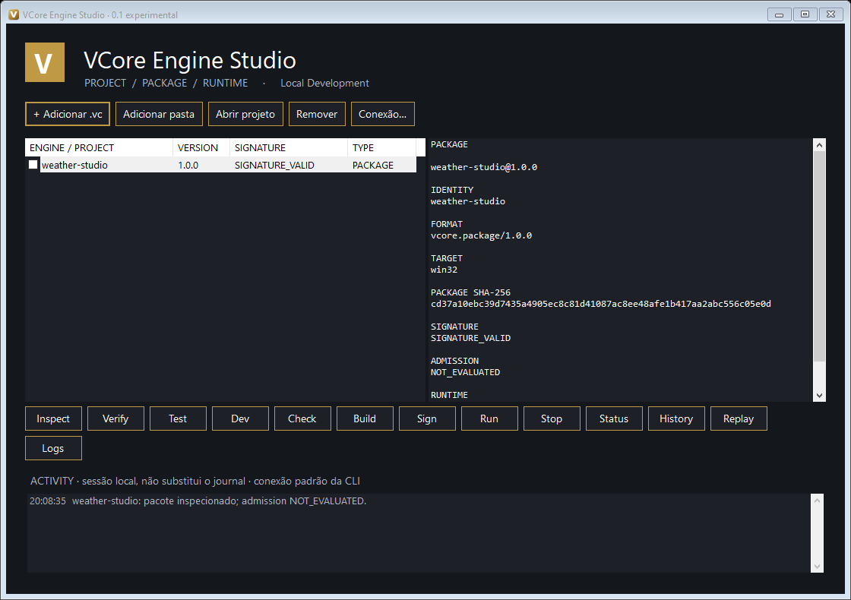
Task: Click the Verify button
Action: click(x=115, y=418)
